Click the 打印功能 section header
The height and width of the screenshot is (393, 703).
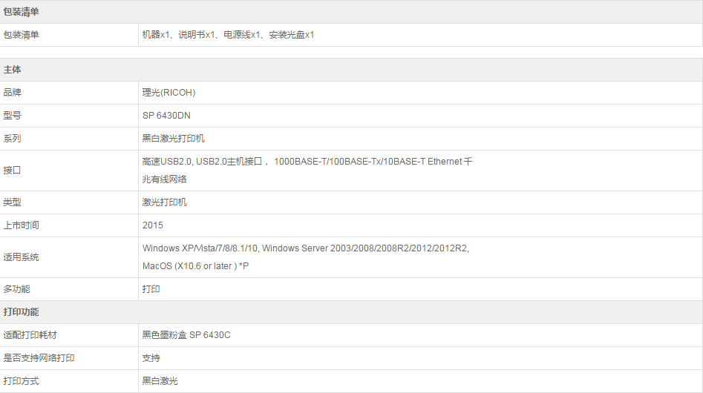click(x=351, y=312)
